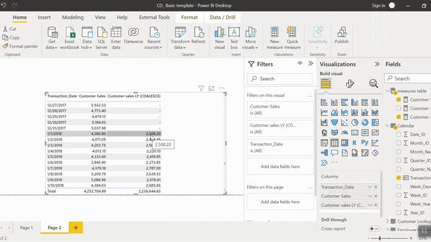Open More options ellipsis on table visual
431x242 pixels.
[x=222, y=88]
